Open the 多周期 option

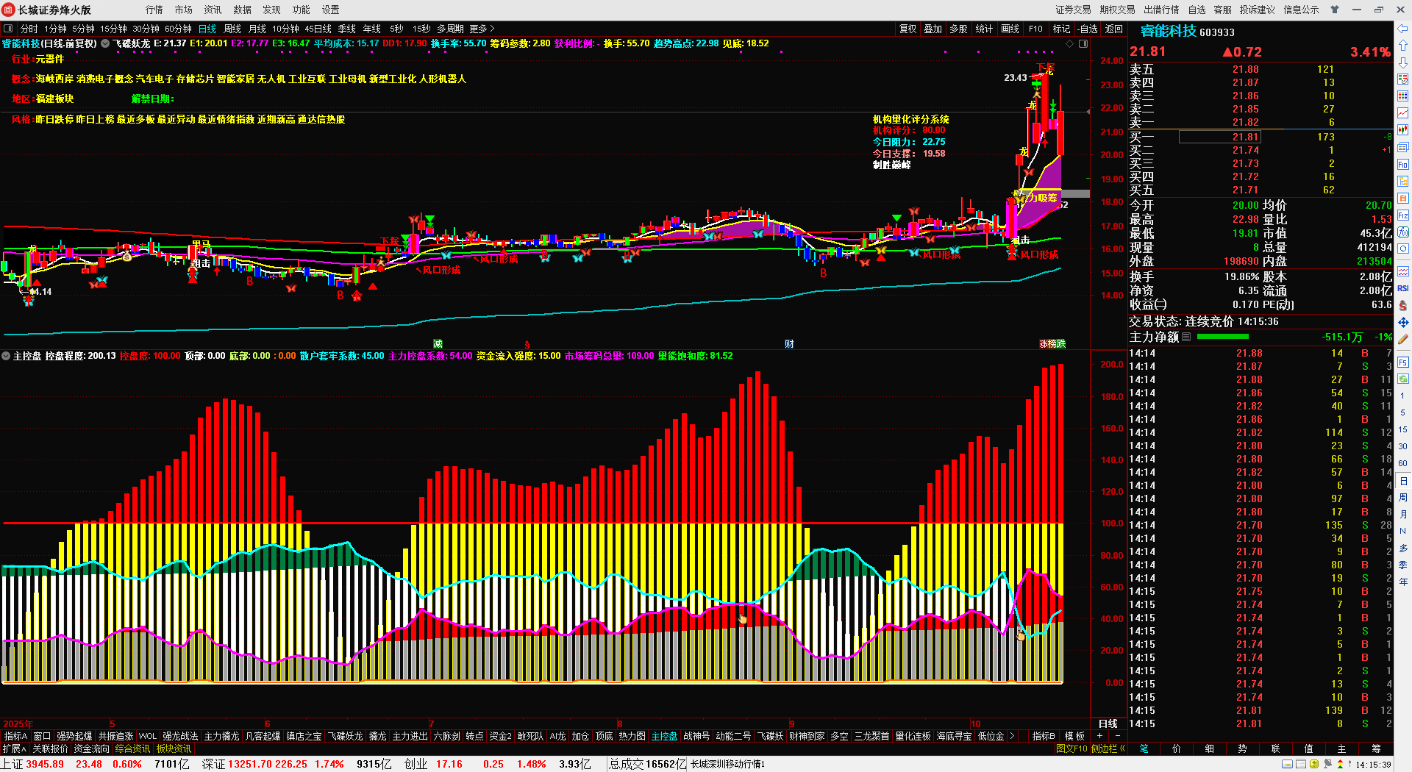pyautogui.click(x=450, y=29)
